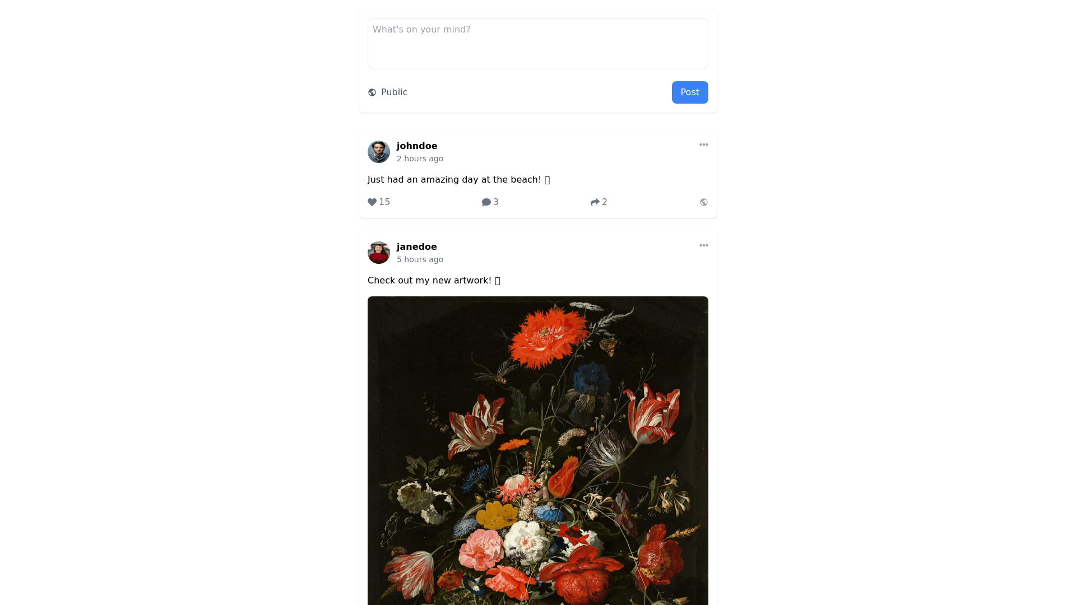1076x605 pixels.
Task: Open johndoe's profile picture
Action: [379, 152]
